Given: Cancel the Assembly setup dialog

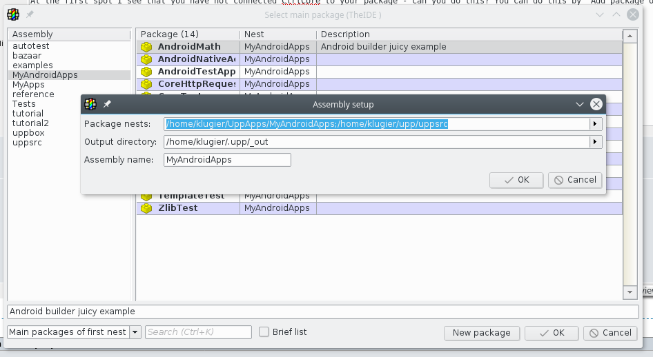Looking at the screenshot, I should [x=574, y=180].
